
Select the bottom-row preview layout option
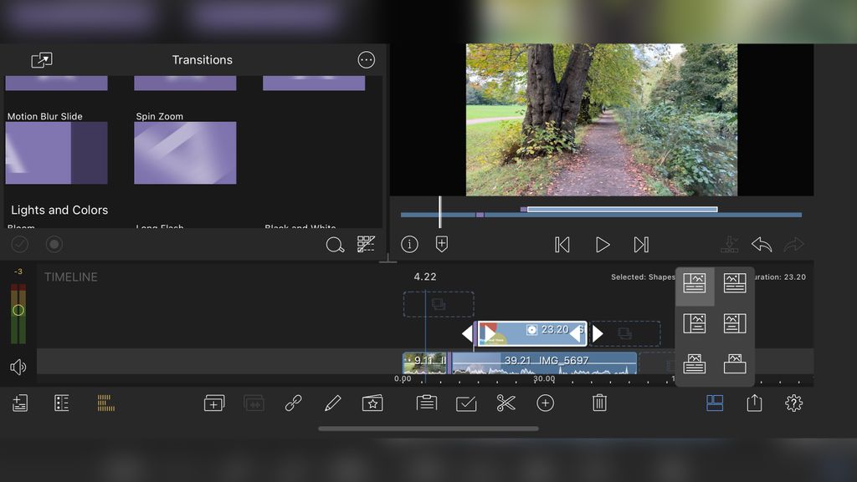point(695,364)
